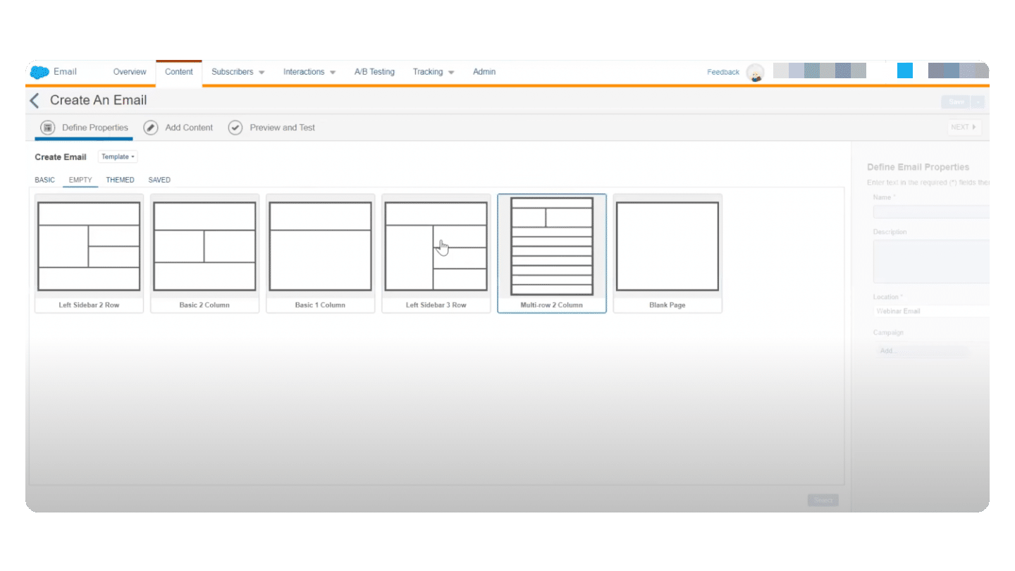Choose the Left Sidebar 2 Row layout
1015x571 pixels.
[89, 253]
